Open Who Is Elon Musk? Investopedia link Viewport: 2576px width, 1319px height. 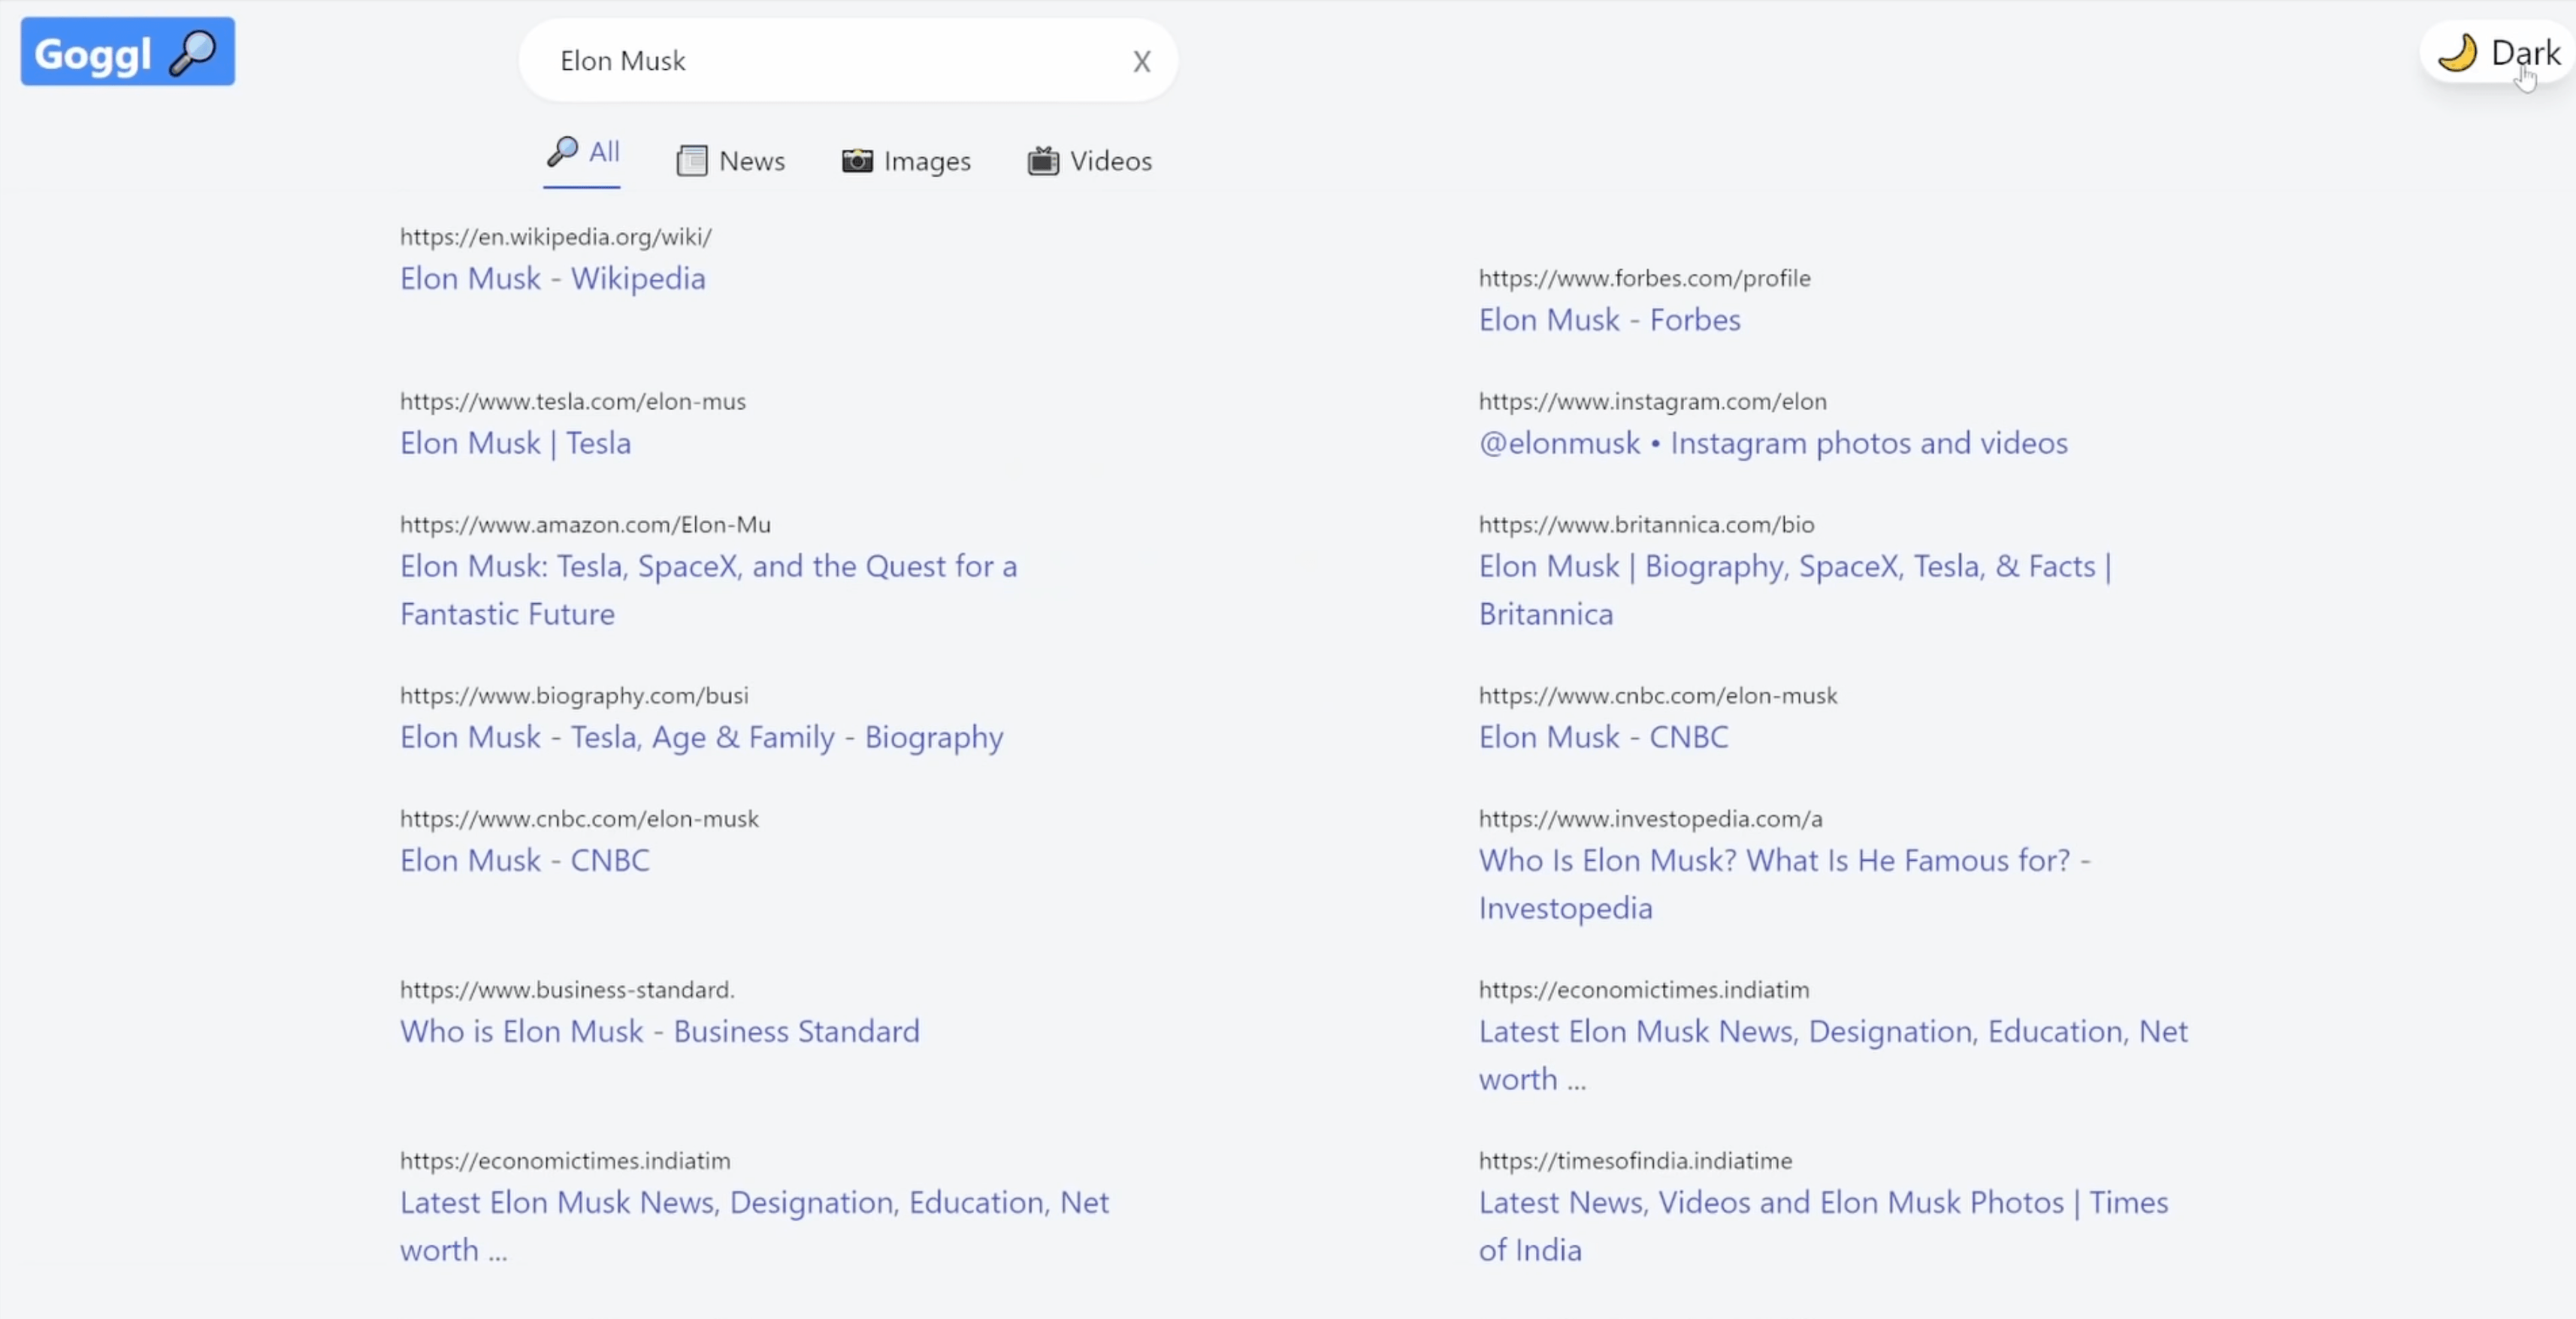pos(1785,884)
